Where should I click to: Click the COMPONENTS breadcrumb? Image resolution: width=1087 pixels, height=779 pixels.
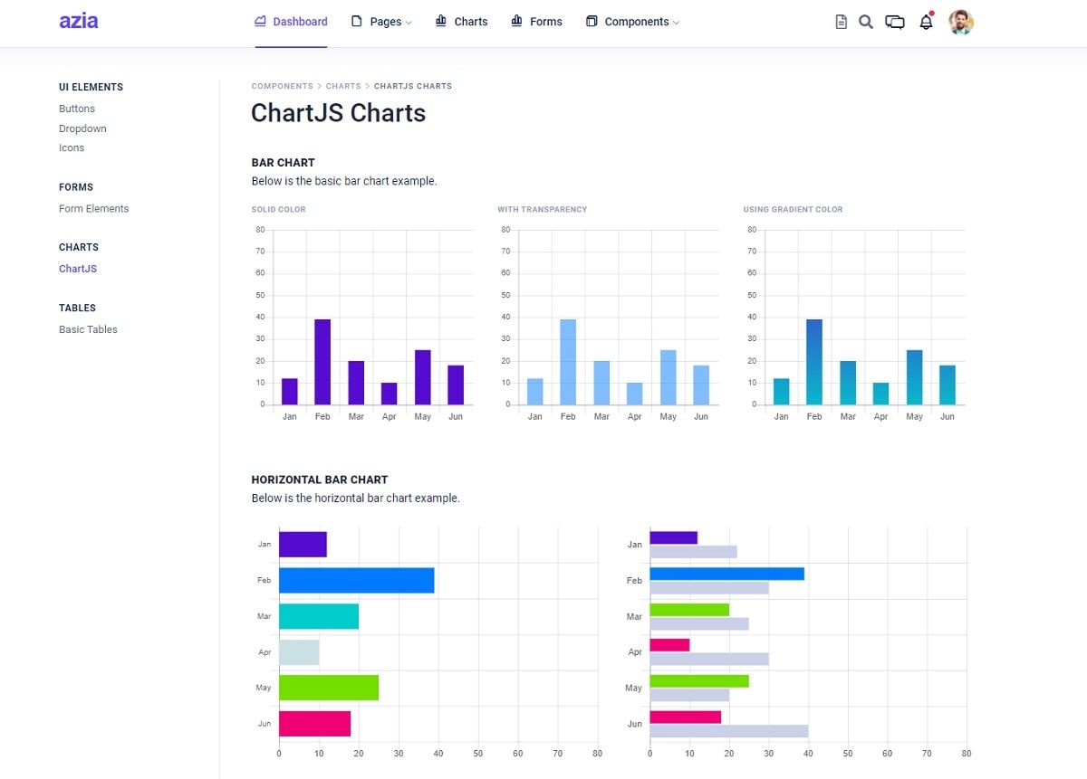pyautogui.click(x=282, y=86)
